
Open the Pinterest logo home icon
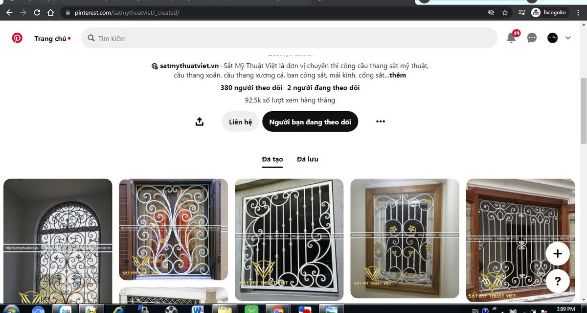click(17, 38)
